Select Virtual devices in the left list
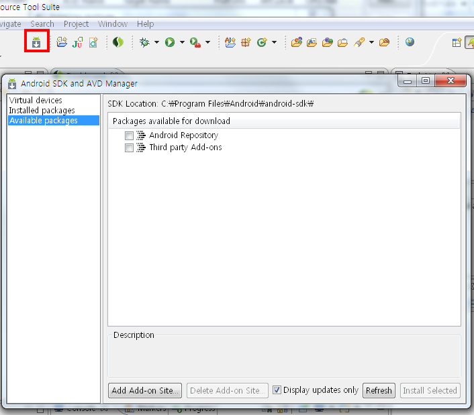The width and height of the screenshot is (474, 415). 53,100
